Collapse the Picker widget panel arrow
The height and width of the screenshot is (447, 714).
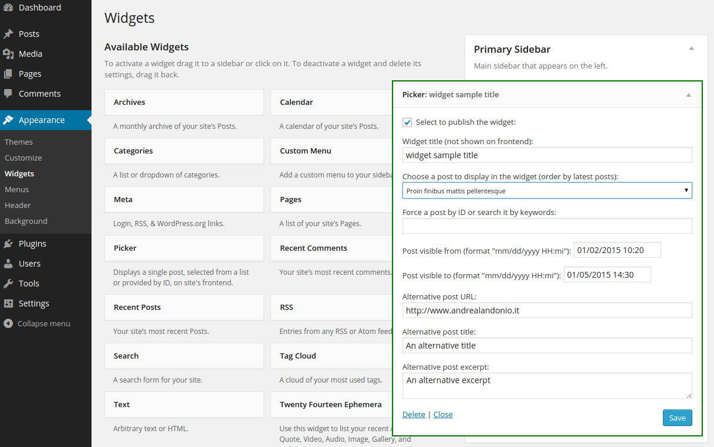[688, 95]
